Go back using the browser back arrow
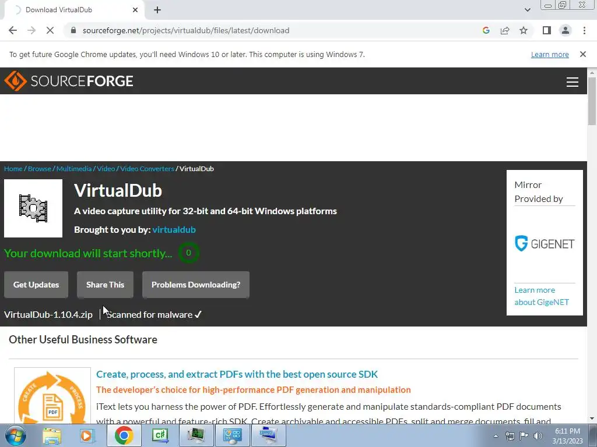The image size is (597, 447). coord(13,30)
